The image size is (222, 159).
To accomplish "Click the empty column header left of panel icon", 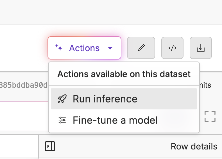I will pyautogui.click(x=19, y=147).
